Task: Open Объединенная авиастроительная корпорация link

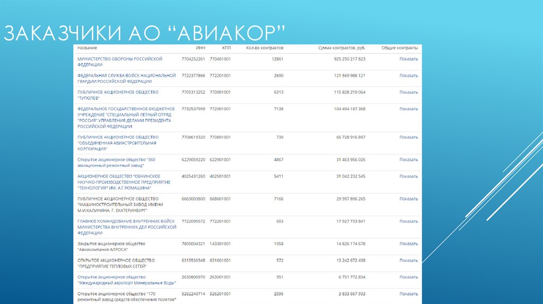Action: 118,143
